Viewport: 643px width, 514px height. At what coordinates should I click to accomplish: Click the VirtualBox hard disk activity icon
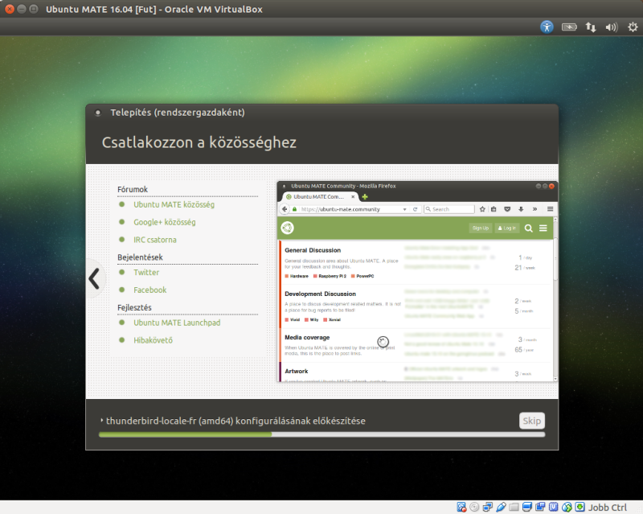tap(461, 508)
